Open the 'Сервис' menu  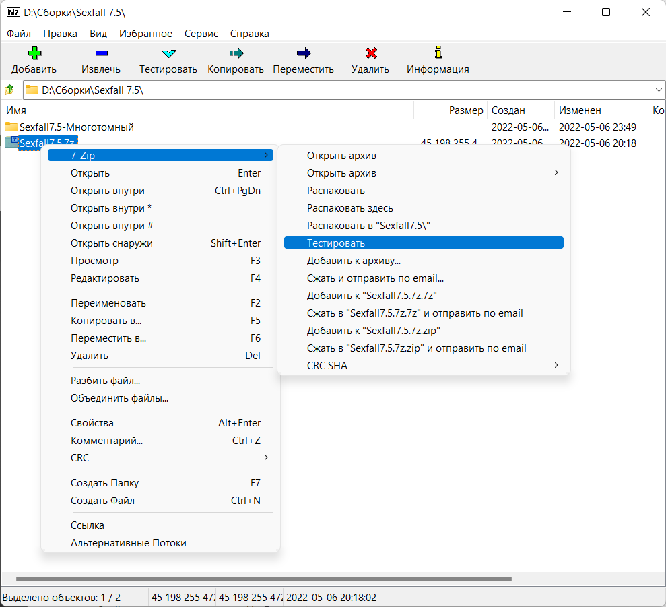click(201, 34)
